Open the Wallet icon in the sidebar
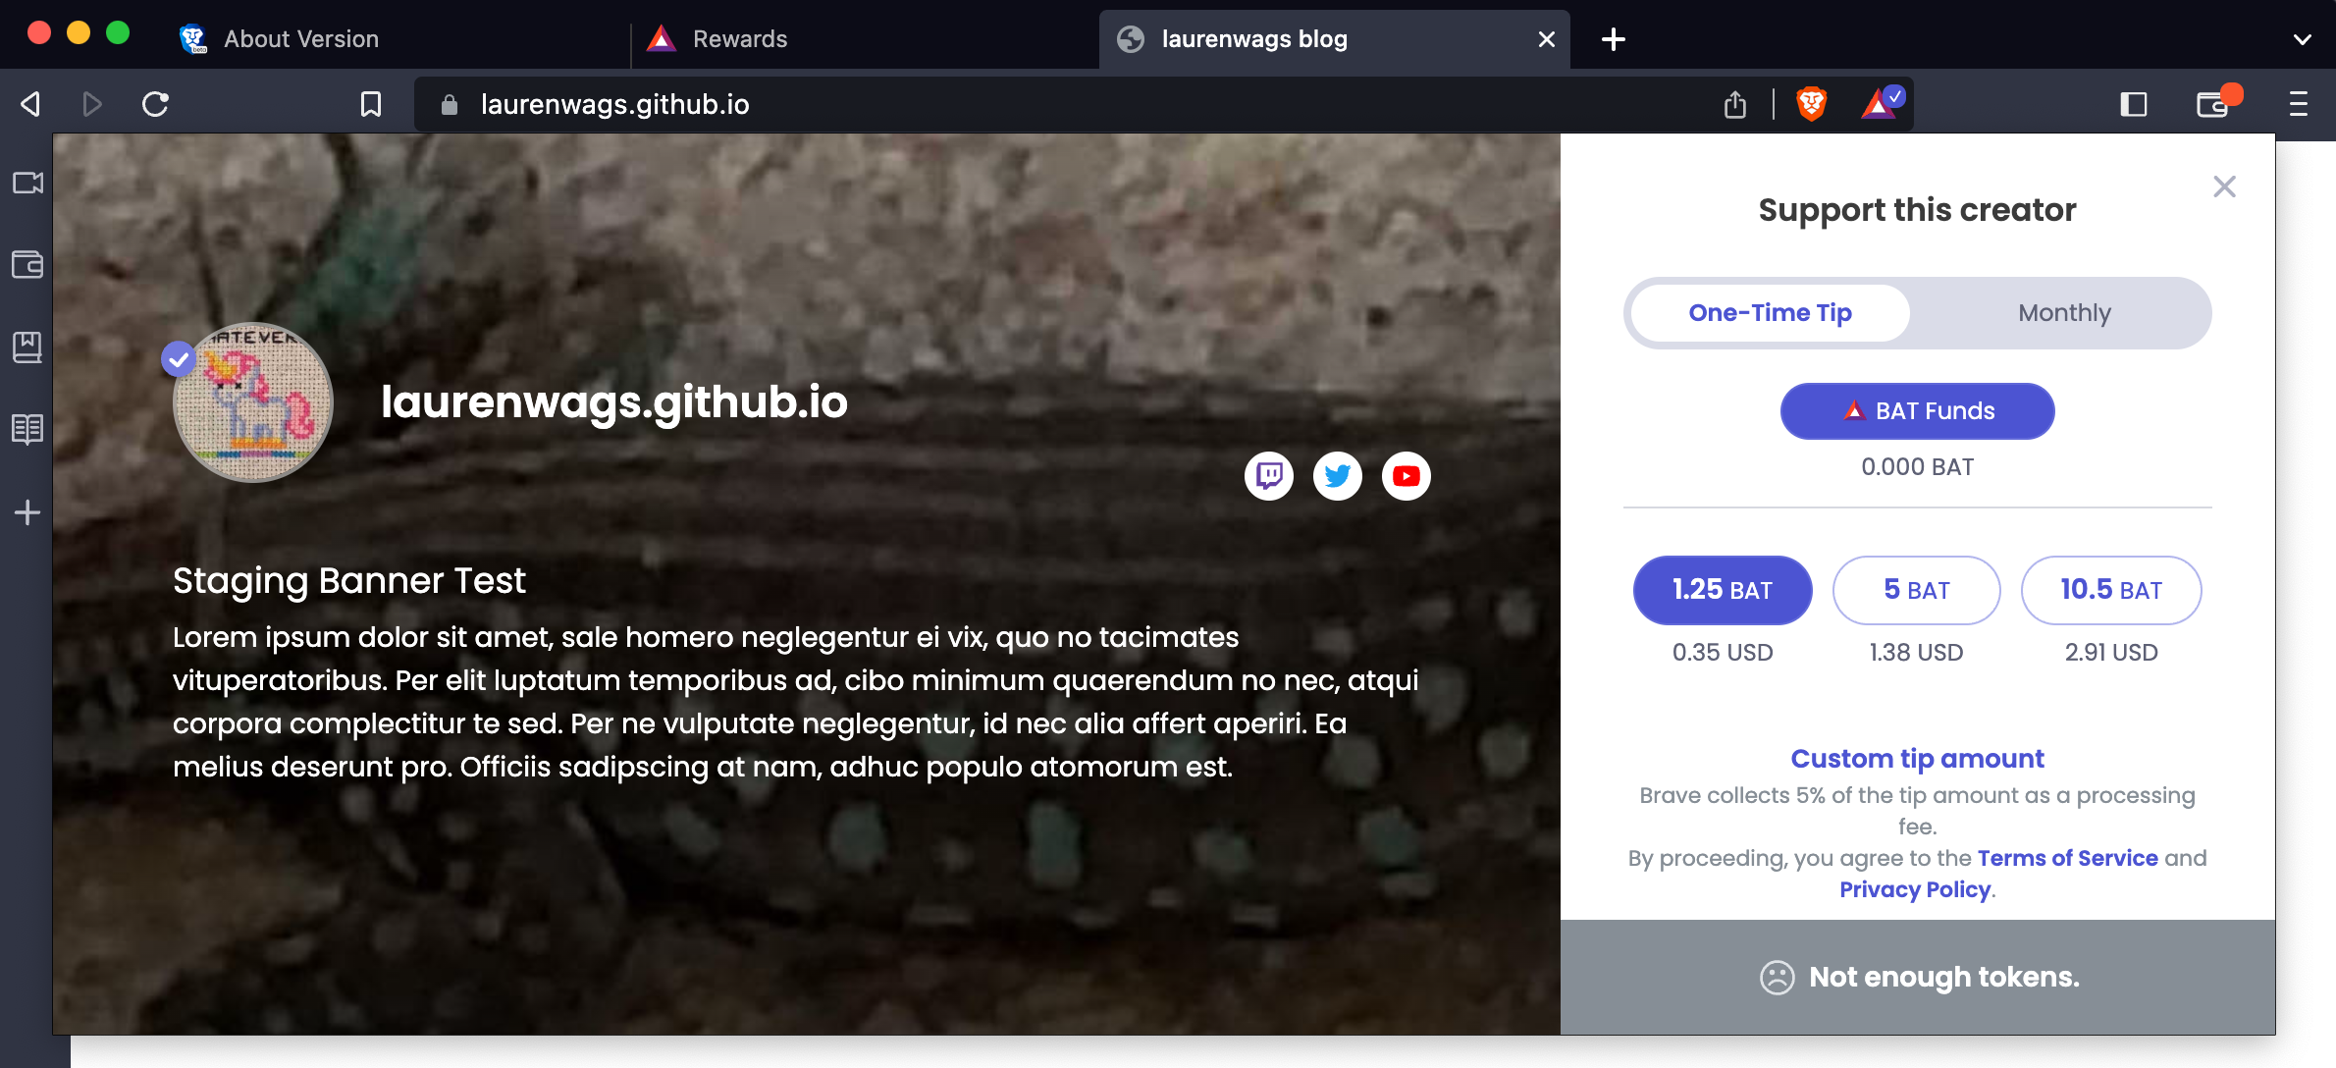This screenshot has height=1068, width=2336. 27,263
